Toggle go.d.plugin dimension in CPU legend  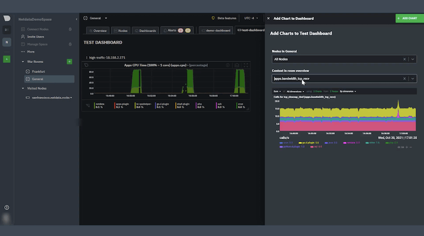(162, 106)
